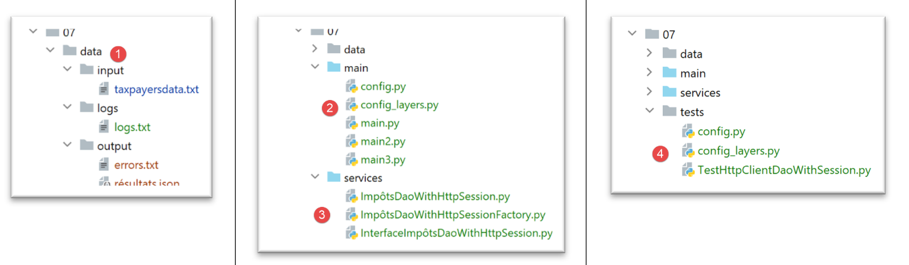The width and height of the screenshot is (909, 265).
Task: Collapse the output folder chevron
Action: pos(68,146)
